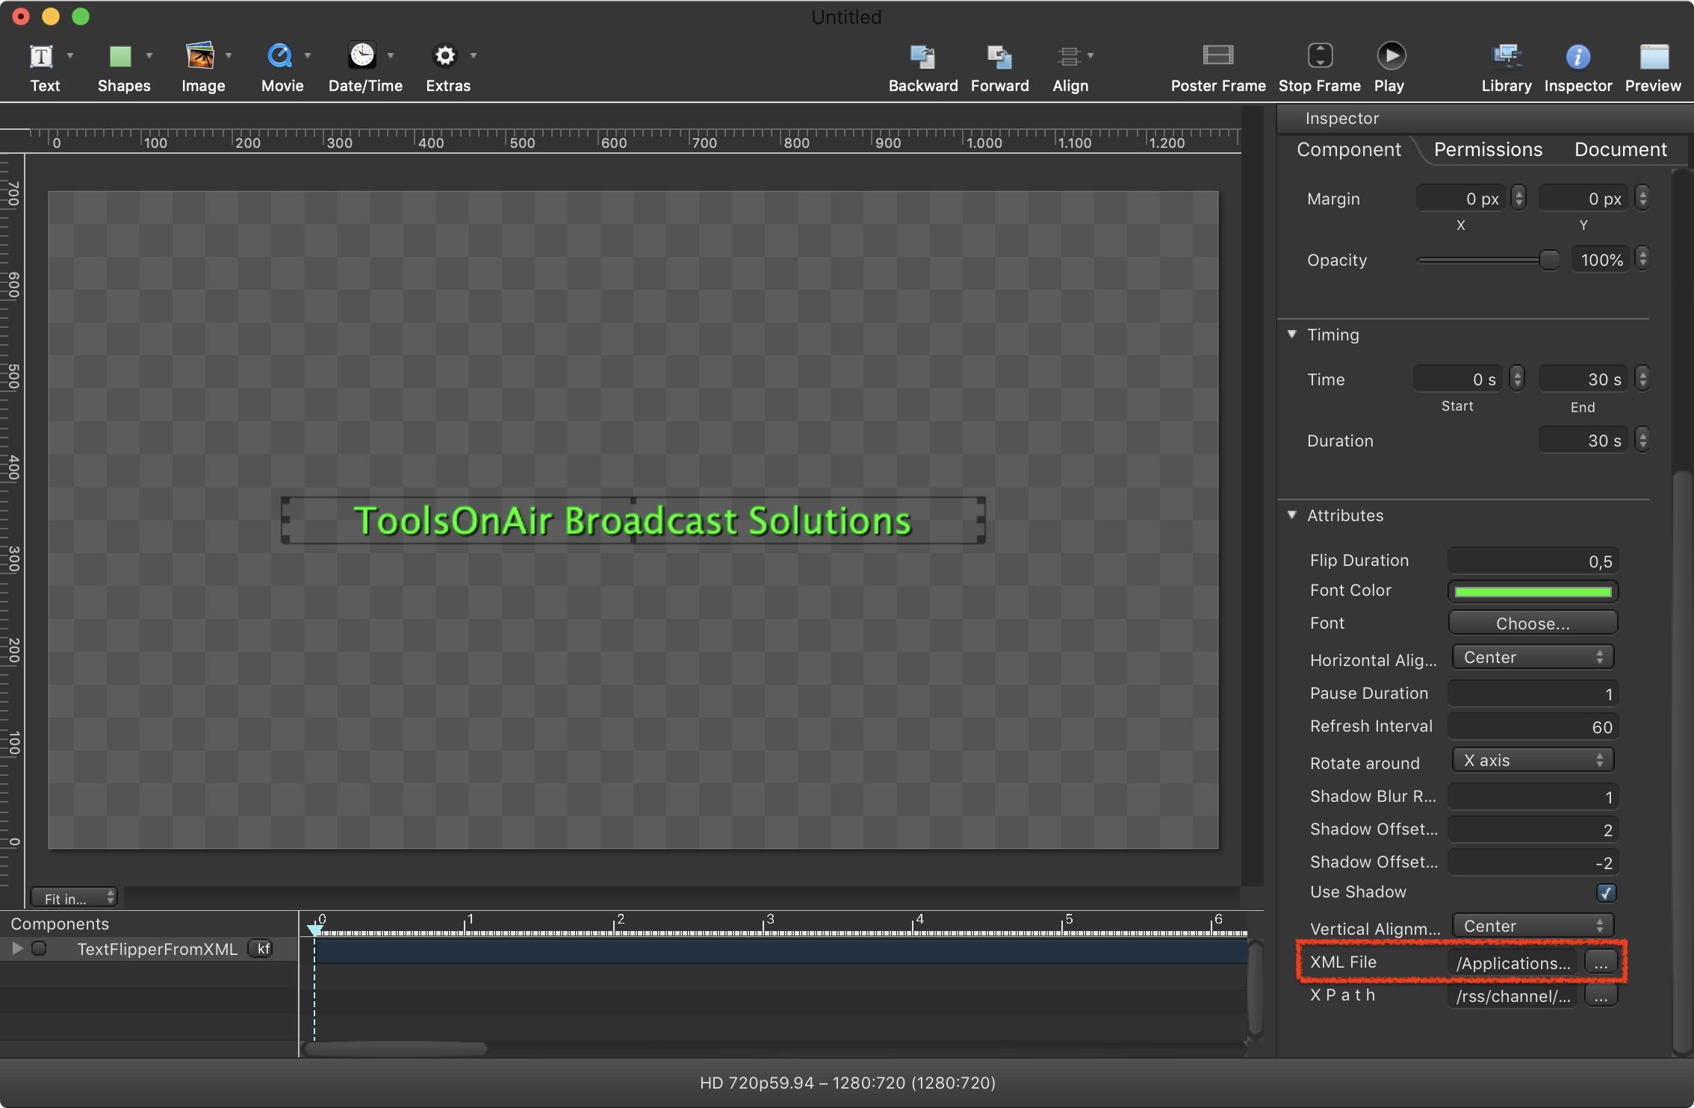
Task: Click the XPath value field
Action: [1513, 995]
